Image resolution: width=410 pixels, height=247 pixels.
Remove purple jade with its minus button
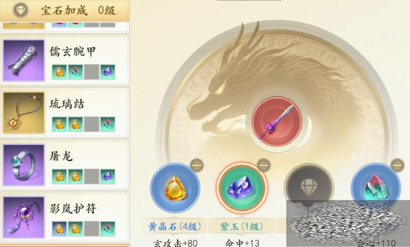[x=264, y=165]
